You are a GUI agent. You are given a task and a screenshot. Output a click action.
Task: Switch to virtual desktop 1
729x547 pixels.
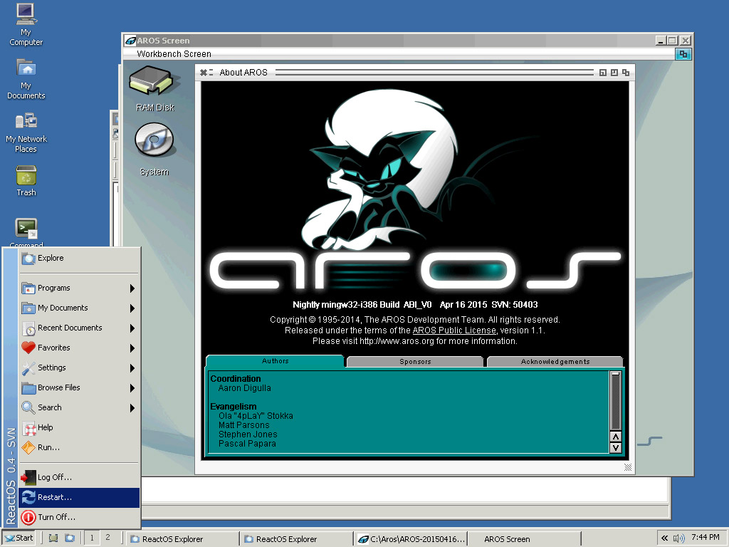(92, 538)
